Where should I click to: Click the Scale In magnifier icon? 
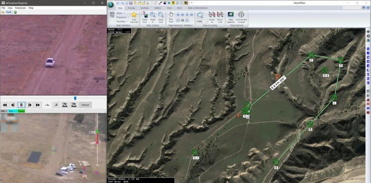(153, 15)
